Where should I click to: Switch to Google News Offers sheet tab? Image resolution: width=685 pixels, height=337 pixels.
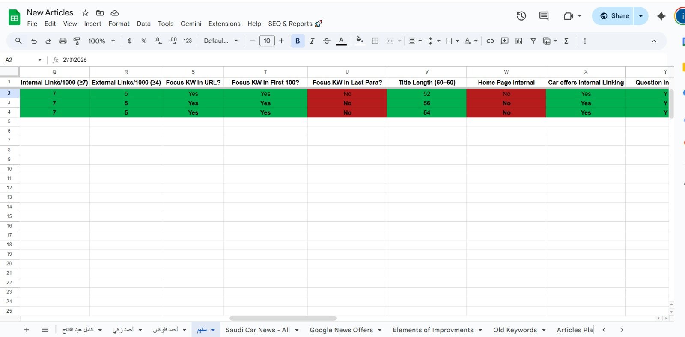341,330
